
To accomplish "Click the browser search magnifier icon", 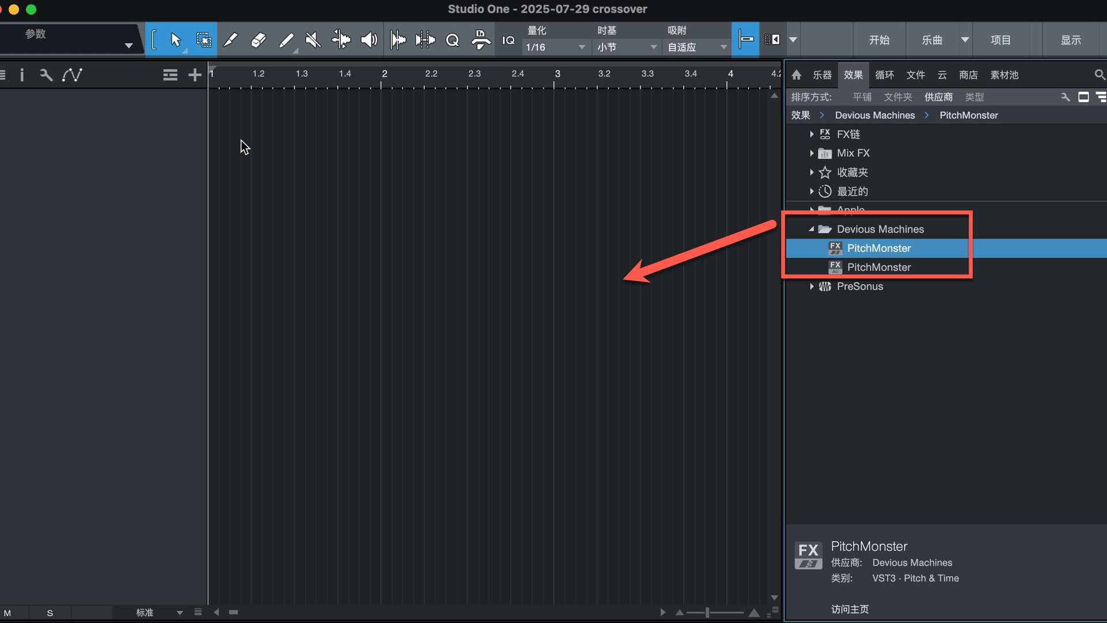I will point(1100,74).
